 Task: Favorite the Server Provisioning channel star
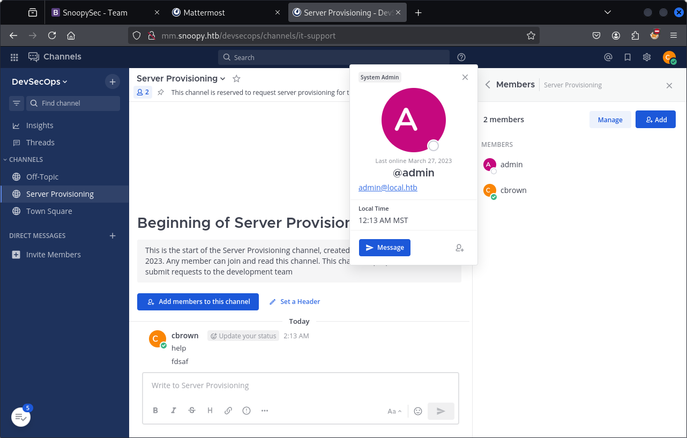coord(236,79)
